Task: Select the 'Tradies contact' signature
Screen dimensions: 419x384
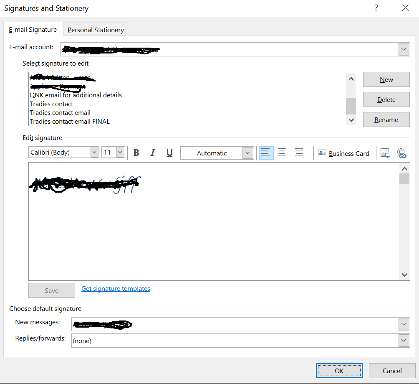Action: 51,104
